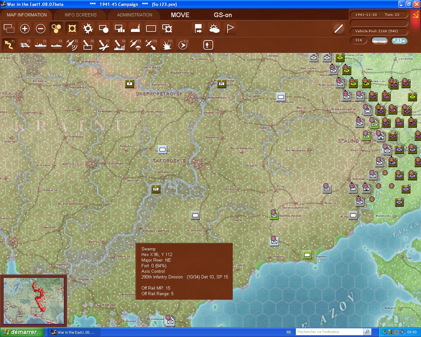
Task: Select F1 Move mode
Action: pos(9,44)
